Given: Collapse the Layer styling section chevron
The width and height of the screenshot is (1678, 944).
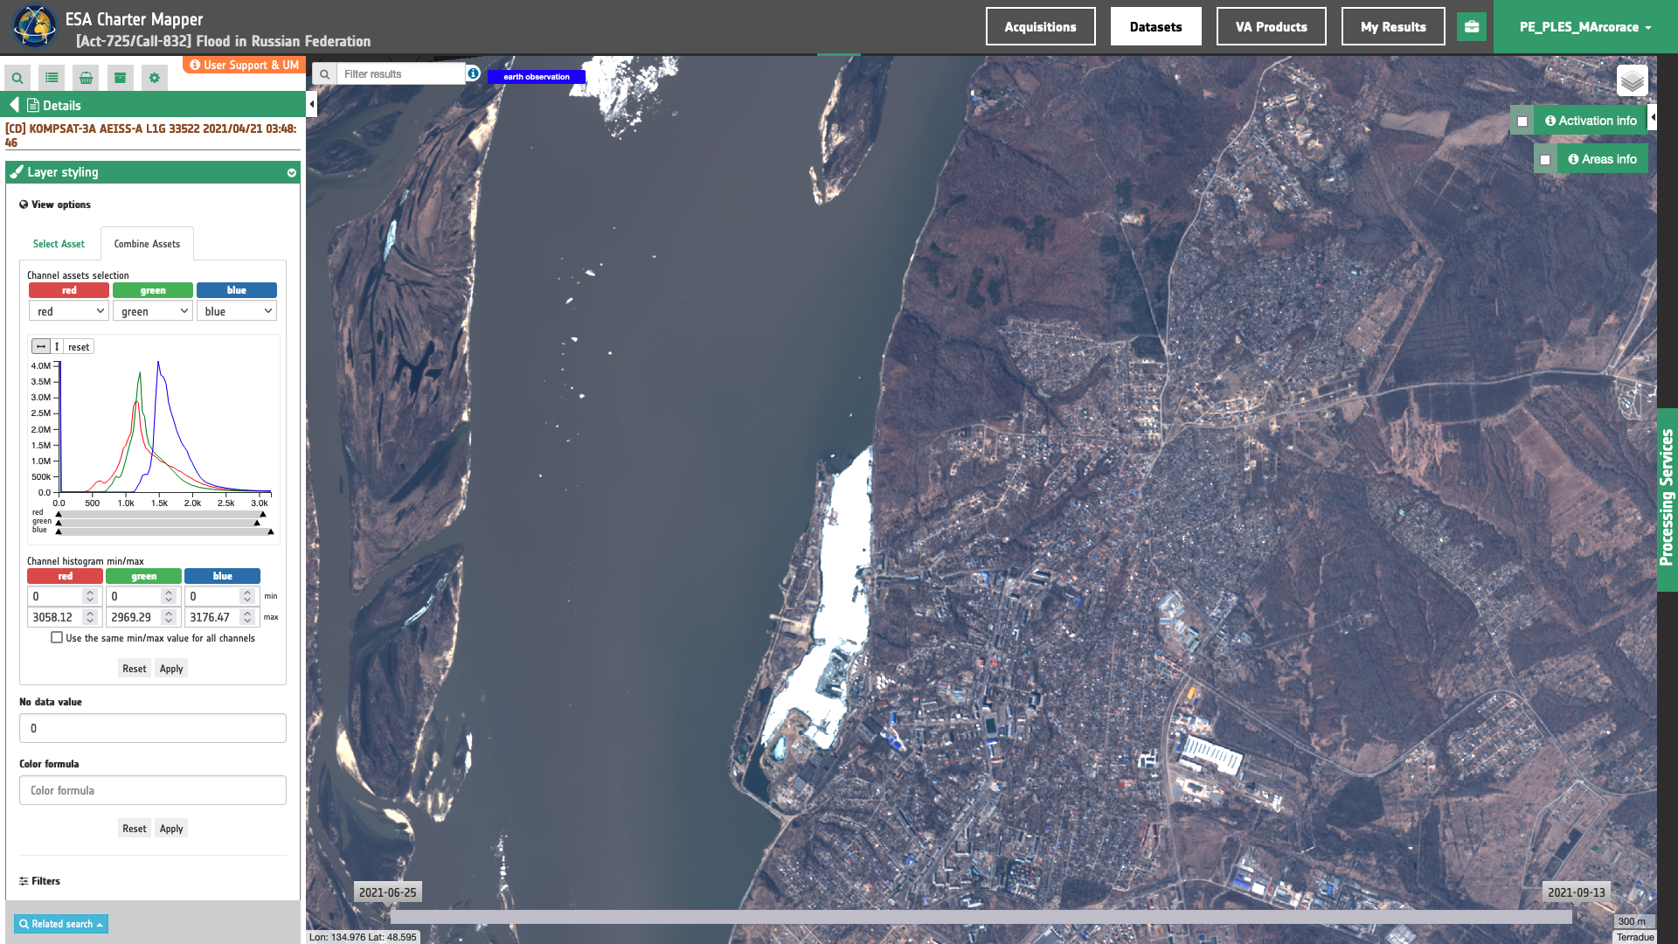Looking at the screenshot, I should click(x=292, y=173).
